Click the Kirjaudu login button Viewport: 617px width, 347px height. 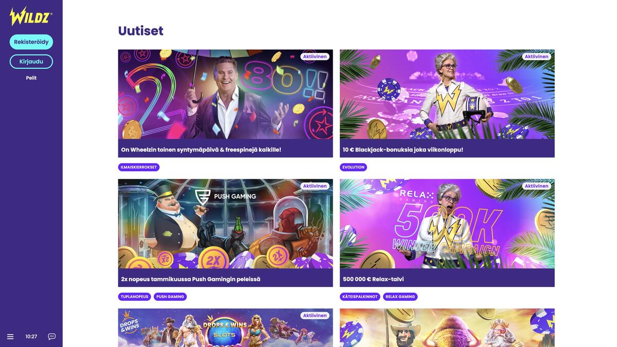pyautogui.click(x=31, y=62)
